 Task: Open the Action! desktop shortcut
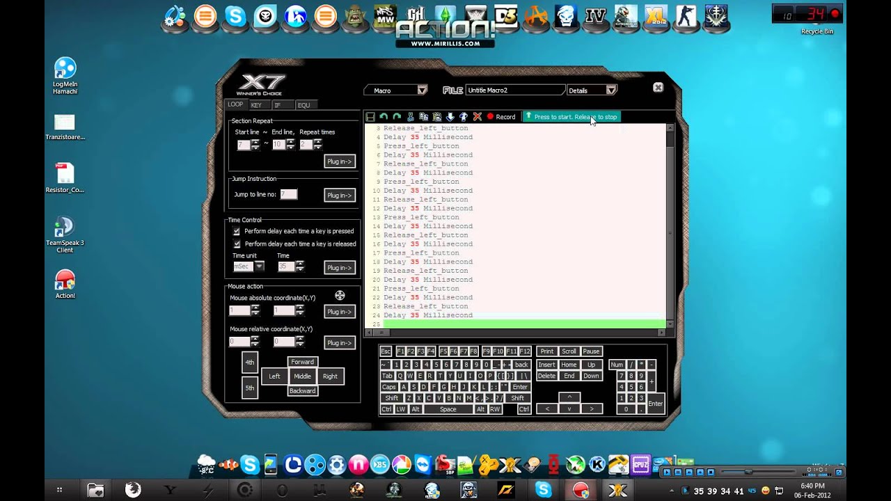click(65, 285)
